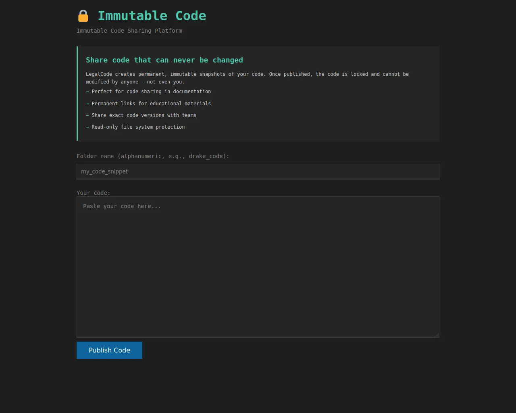Click the arrow before "Read-only file system"

pyautogui.click(x=87, y=127)
